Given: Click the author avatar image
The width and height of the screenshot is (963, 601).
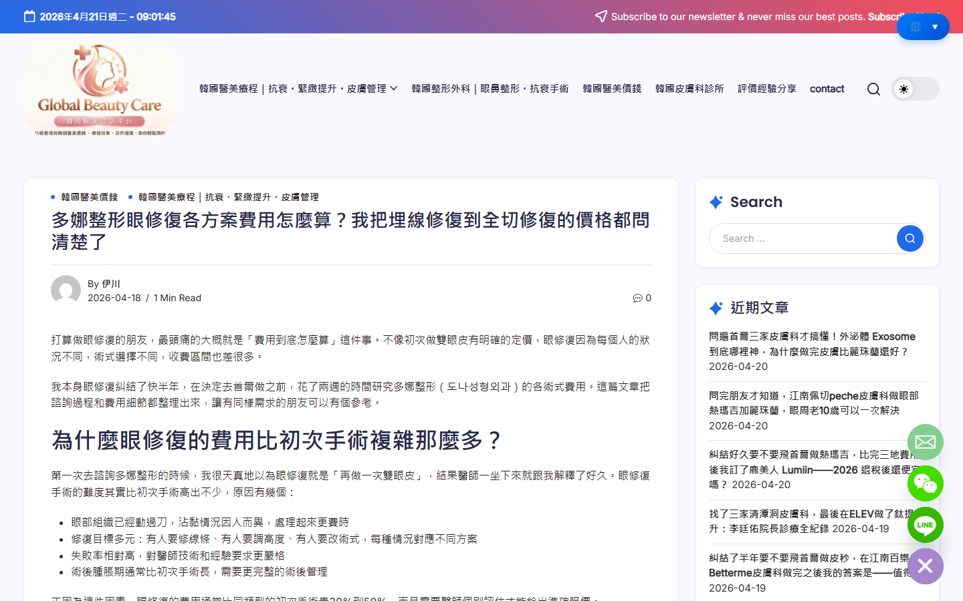Looking at the screenshot, I should (x=66, y=290).
